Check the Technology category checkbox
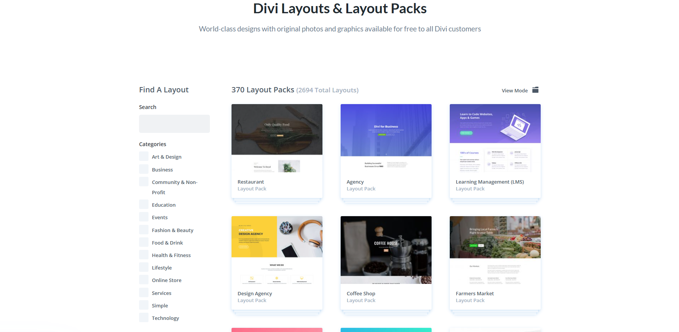Screen dimensions: 679x332 [144, 318]
